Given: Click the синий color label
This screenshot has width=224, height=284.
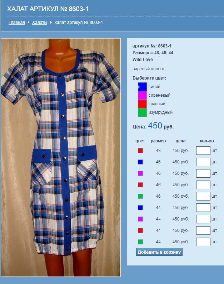Looking at the screenshot, I should [154, 87].
